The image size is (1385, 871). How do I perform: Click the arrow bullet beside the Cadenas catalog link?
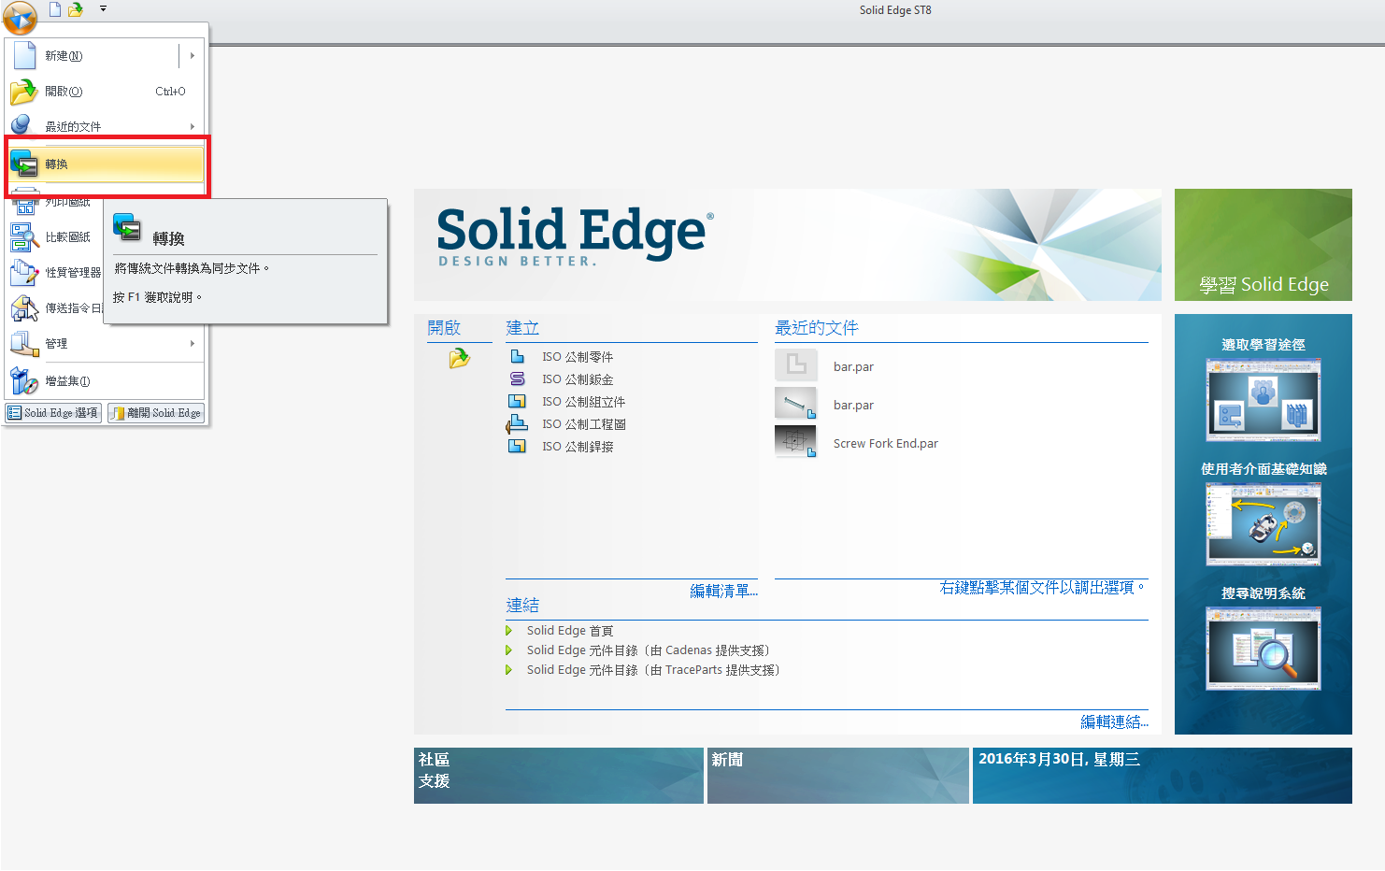[509, 650]
